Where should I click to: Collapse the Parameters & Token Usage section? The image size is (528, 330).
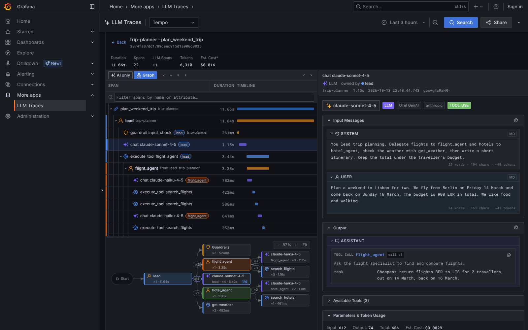click(x=423, y=315)
